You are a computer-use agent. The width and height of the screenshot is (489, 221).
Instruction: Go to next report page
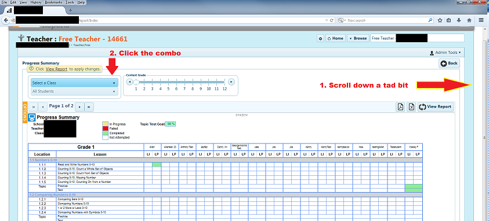pos(80,106)
